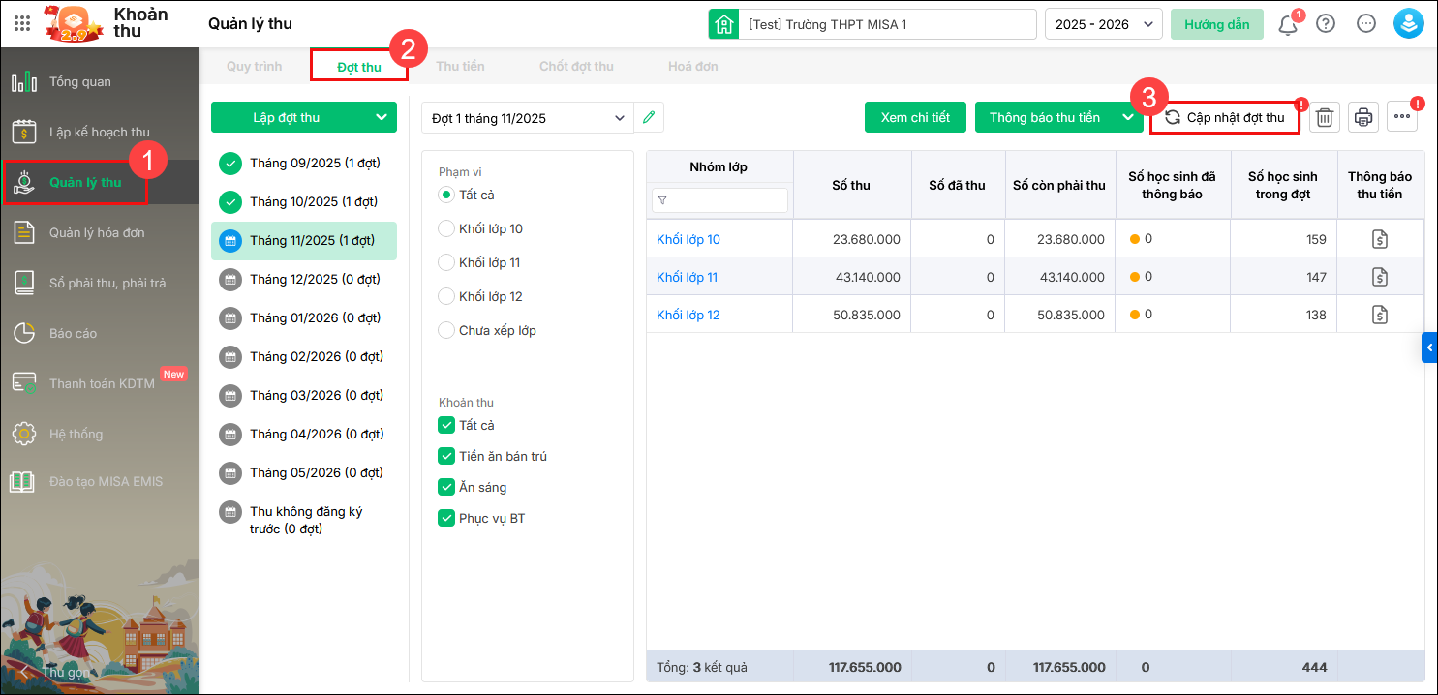Open Báo cáo in the sidebar
The width and height of the screenshot is (1438, 695).
coord(74,333)
